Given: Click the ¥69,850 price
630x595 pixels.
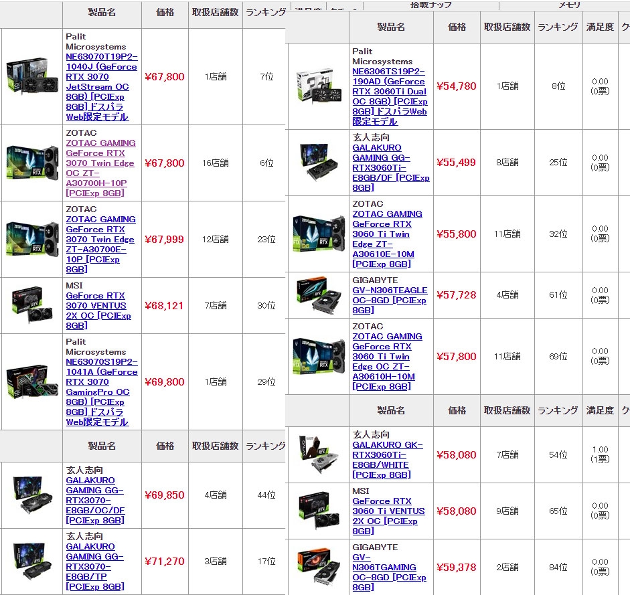Looking at the screenshot, I should click(164, 495).
